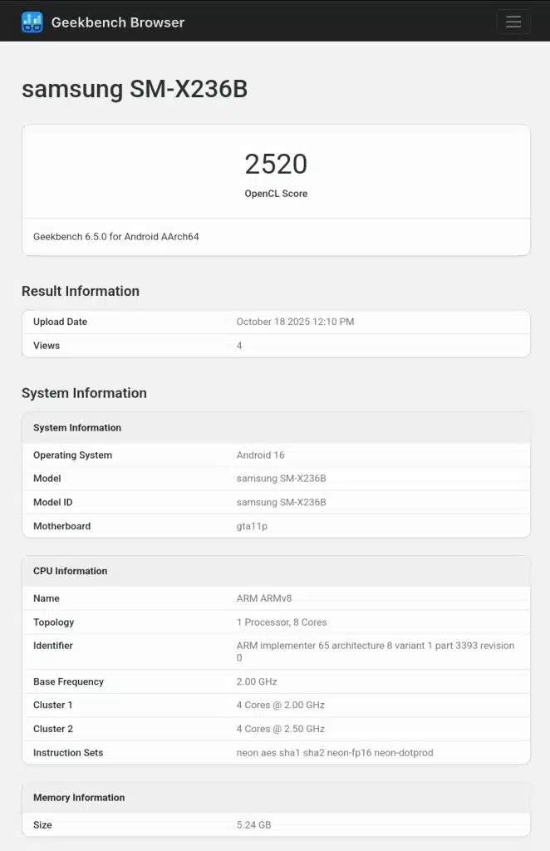Image resolution: width=550 pixels, height=851 pixels.
Task: Click the Views row in Result Information
Action: [47, 346]
